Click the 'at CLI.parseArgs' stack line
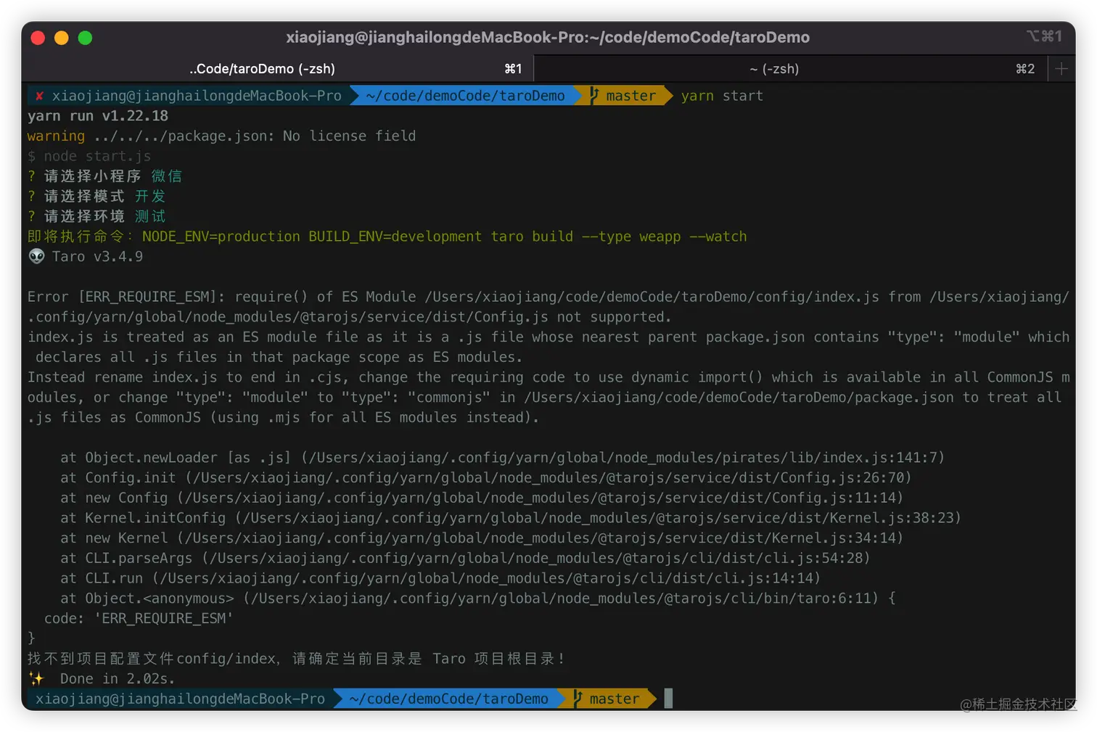The image size is (1097, 732). pos(465,558)
